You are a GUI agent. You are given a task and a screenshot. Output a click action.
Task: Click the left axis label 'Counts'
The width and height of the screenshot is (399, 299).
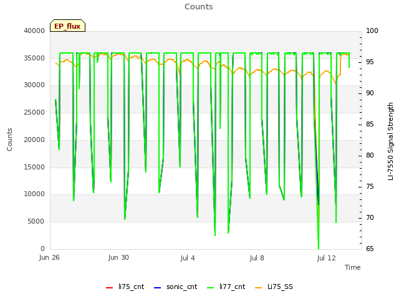point(9,140)
